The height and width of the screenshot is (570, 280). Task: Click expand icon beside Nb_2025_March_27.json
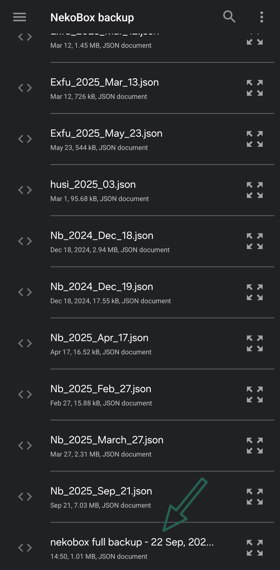[255, 446]
